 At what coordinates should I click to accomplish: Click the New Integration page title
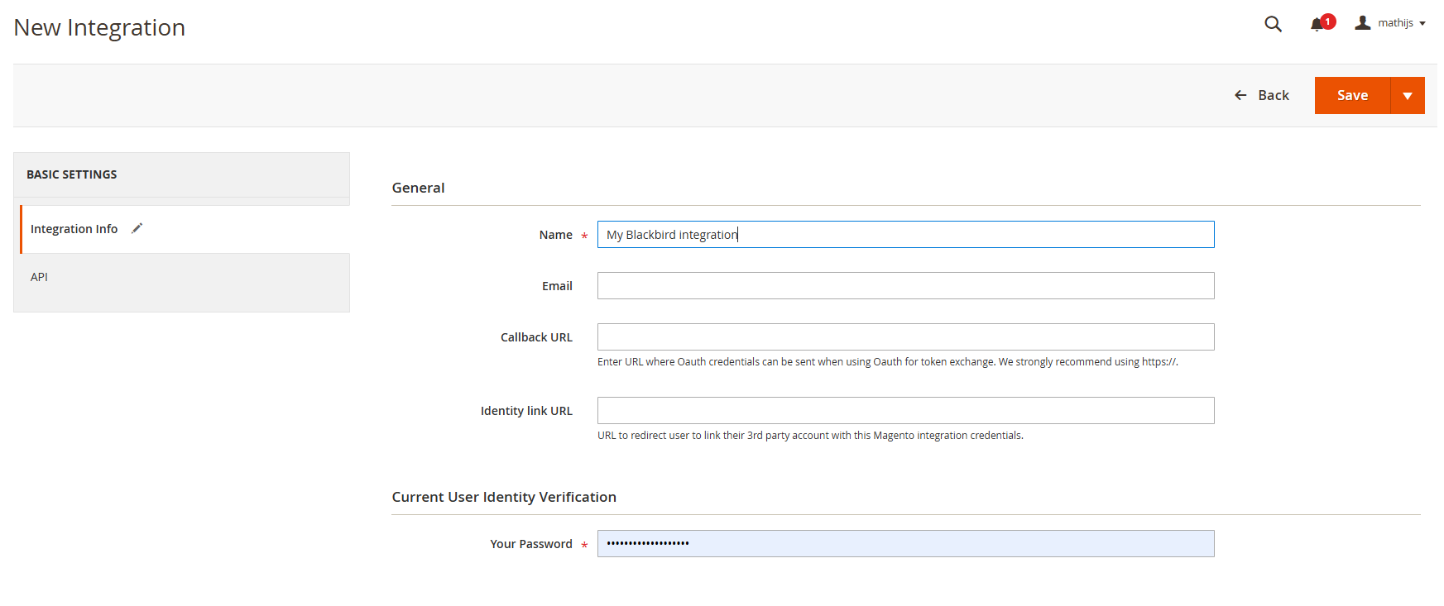(x=99, y=27)
